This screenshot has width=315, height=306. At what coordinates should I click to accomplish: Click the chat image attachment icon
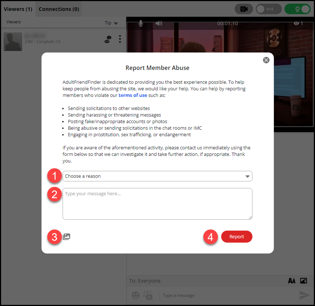point(303,280)
